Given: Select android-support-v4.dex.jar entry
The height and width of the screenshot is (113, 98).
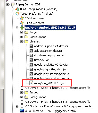Looking at the screenshot, I should (51, 46).
